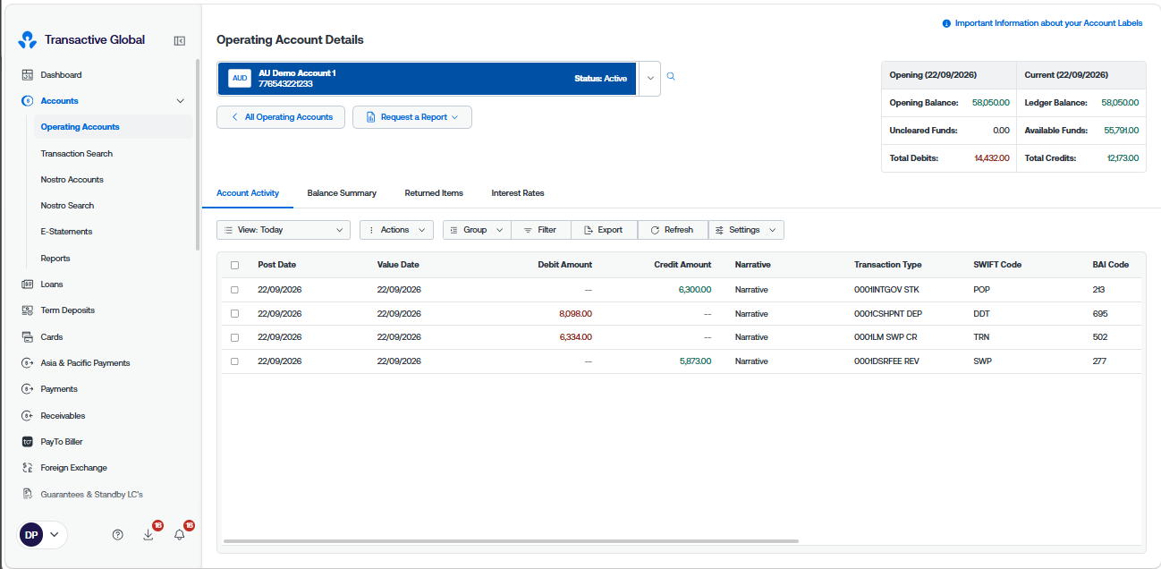Image resolution: width=1161 pixels, height=569 pixels.
Task: Go back to All Operating Accounts
Action: [281, 117]
